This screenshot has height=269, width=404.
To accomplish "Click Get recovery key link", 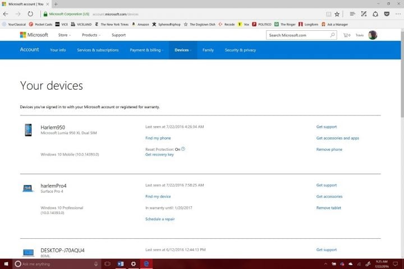I will (159, 155).
